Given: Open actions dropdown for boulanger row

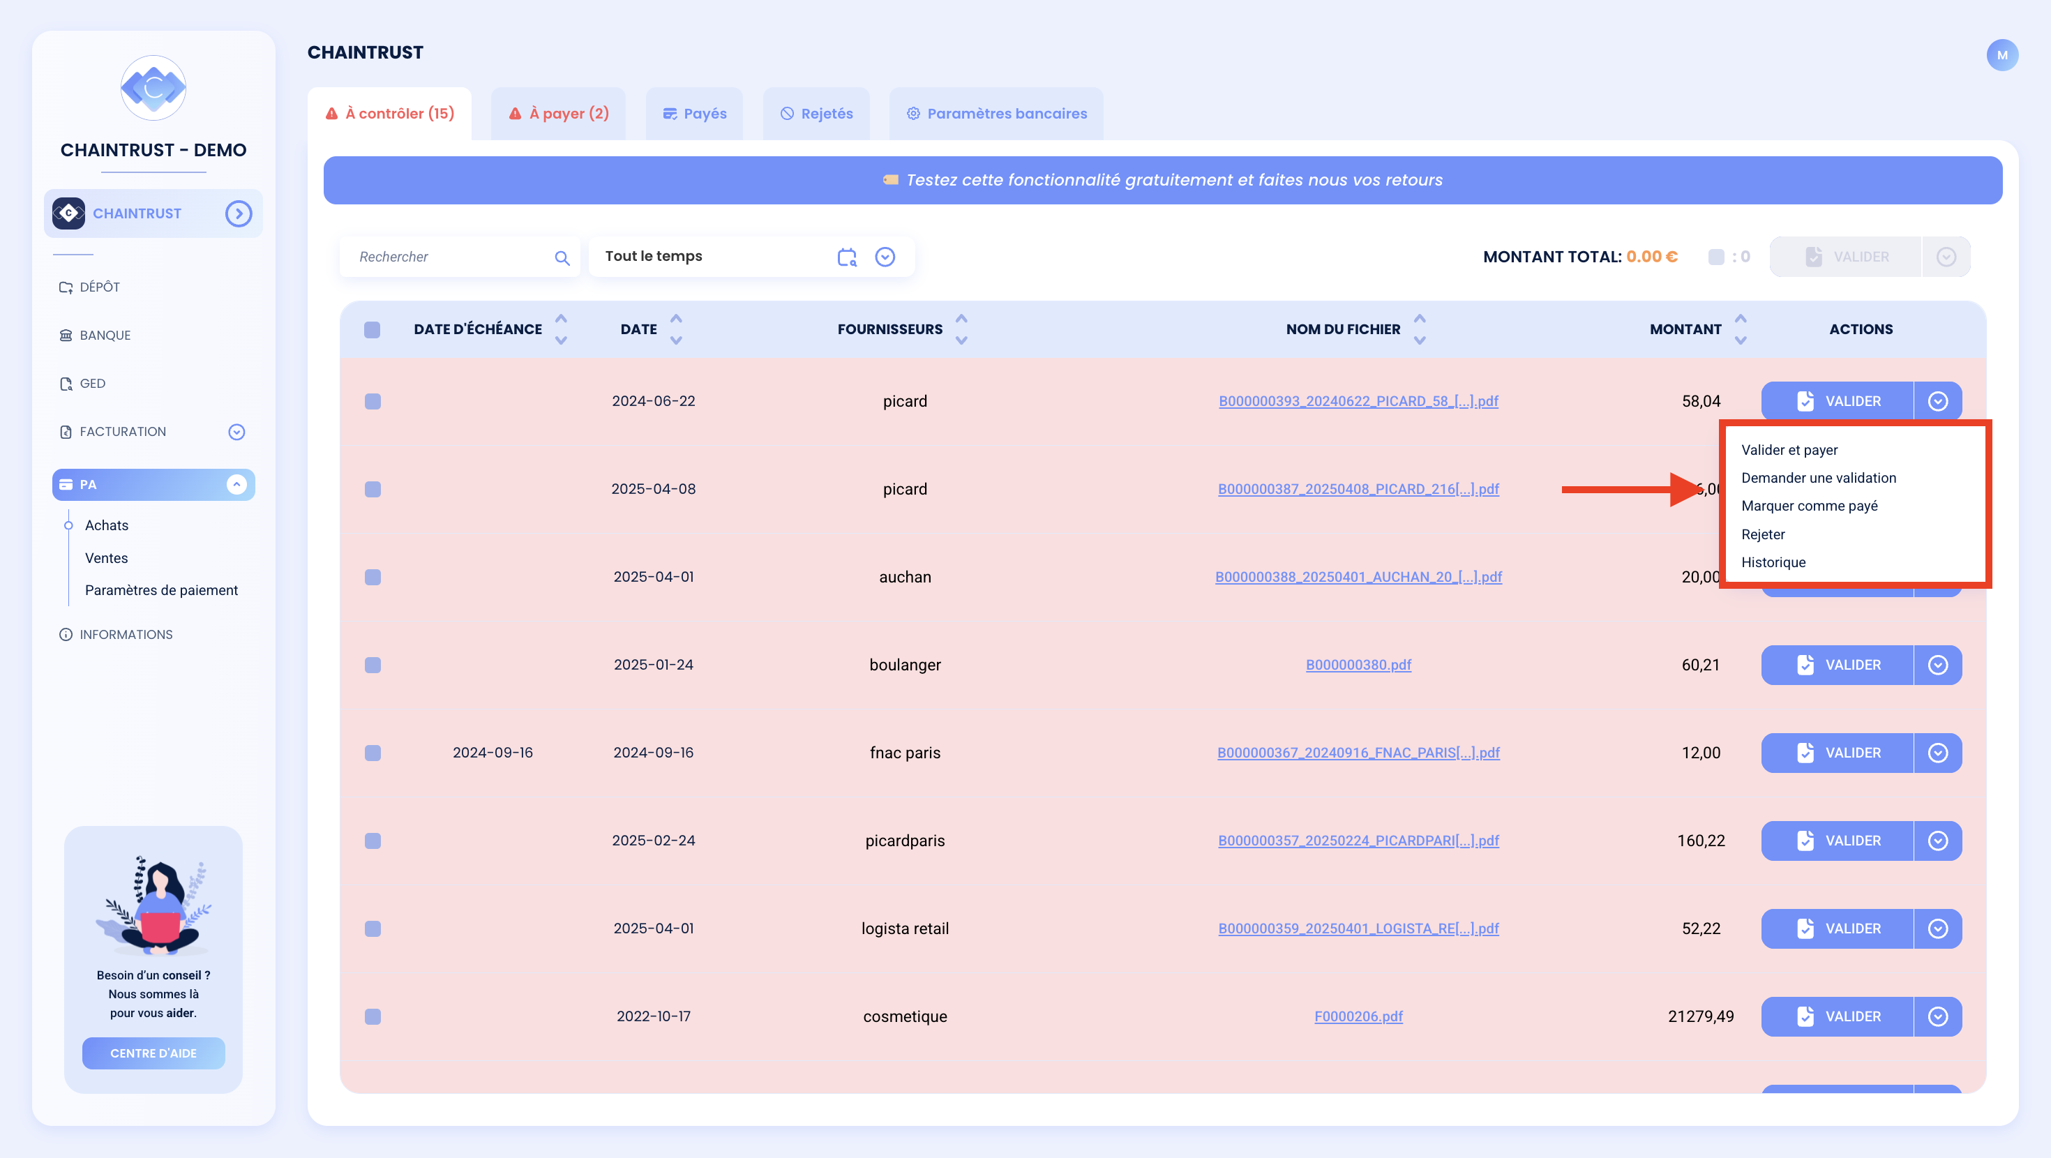Looking at the screenshot, I should click(x=1937, y=665).
